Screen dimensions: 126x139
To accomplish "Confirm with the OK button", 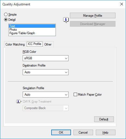I will click(61, 132).
